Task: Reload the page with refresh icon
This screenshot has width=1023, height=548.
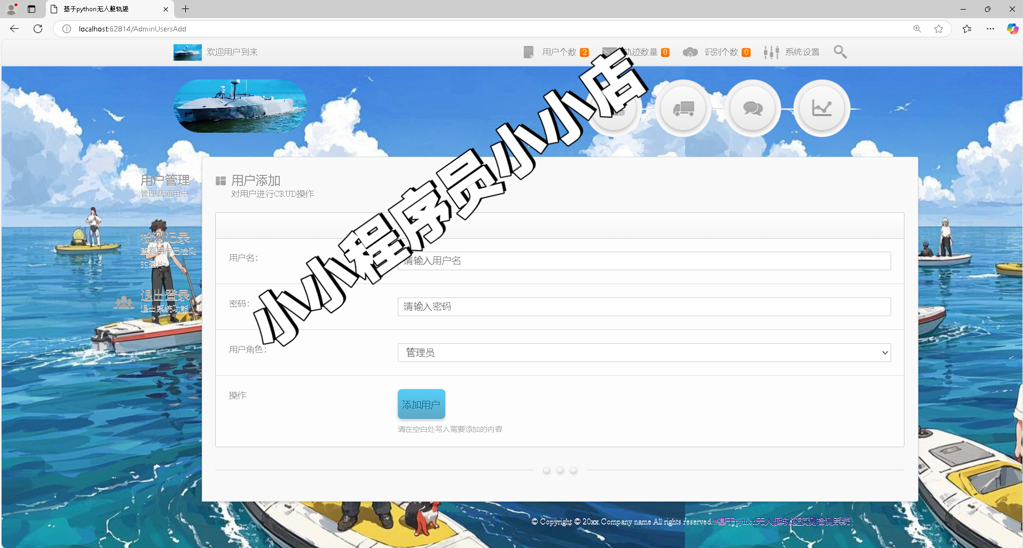Action: (x=38, y=29)
